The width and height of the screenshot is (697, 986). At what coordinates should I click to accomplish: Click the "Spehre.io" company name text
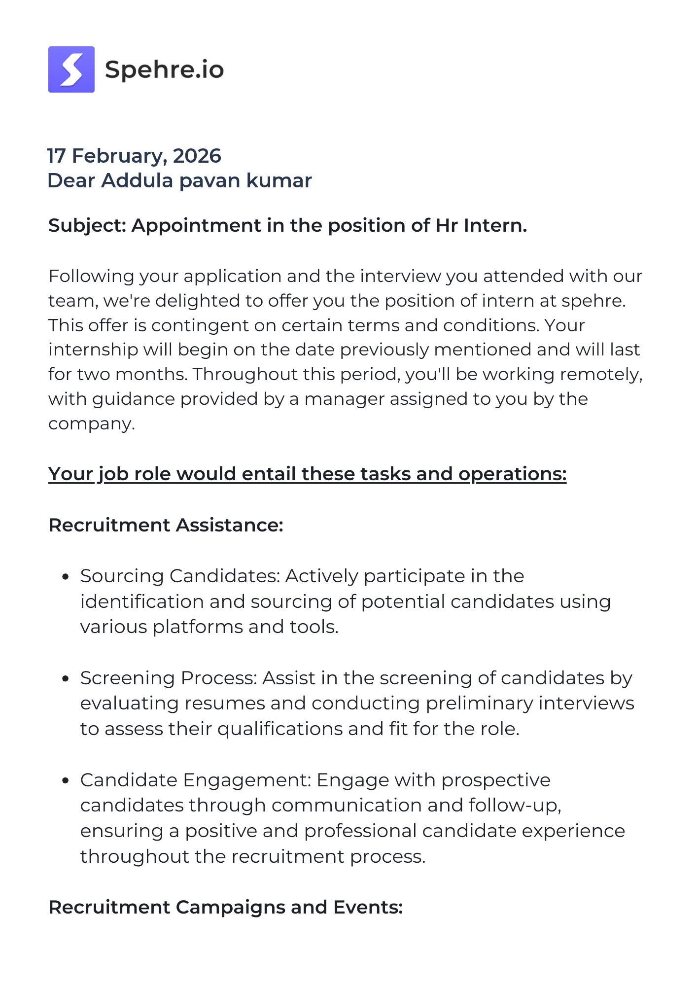(164, 70)
